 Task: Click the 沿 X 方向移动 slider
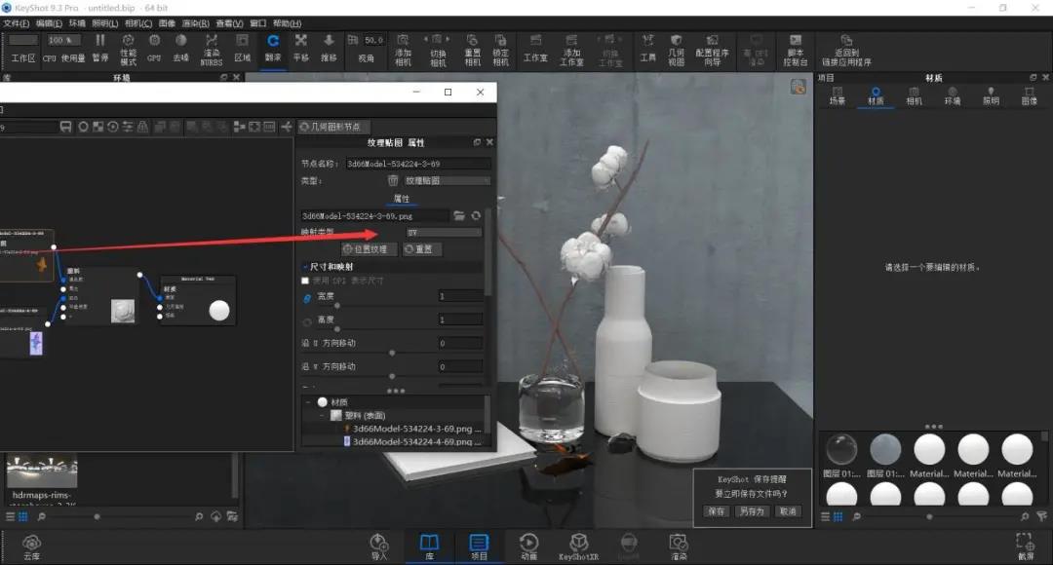click(392, 353)
